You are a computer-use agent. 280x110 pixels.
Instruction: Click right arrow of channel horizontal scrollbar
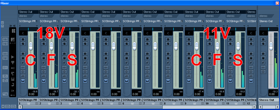point(254,107)
